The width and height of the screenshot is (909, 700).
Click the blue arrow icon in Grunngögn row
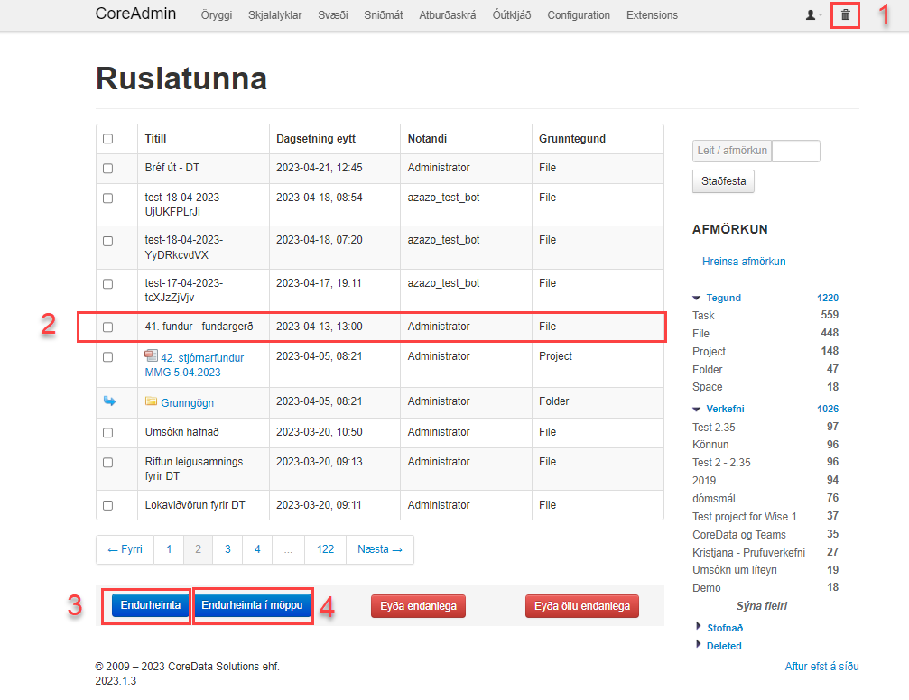(108, 402)
